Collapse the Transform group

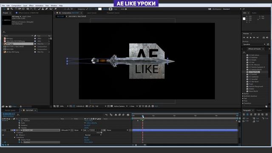pos(15,137)
